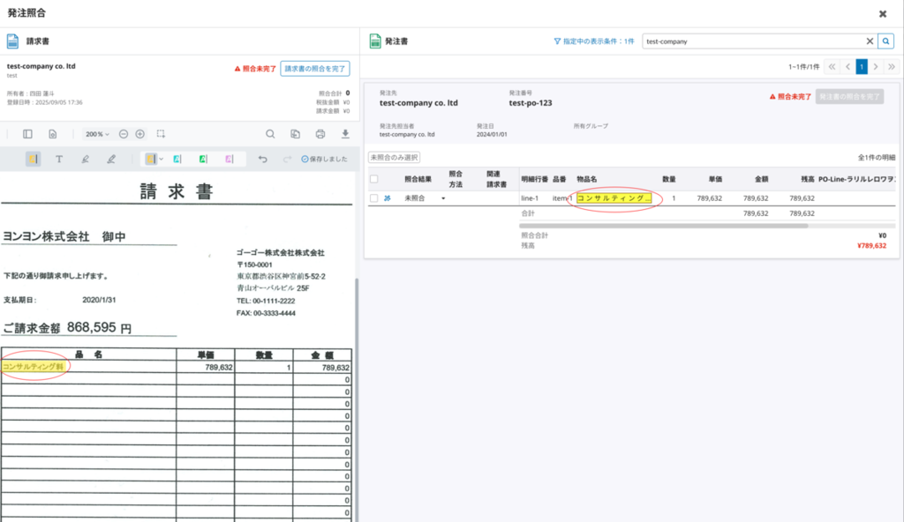Screen dimensions: 904x522
Task: Open the 200% zoom level dropdown
Action: coord(97,134)
